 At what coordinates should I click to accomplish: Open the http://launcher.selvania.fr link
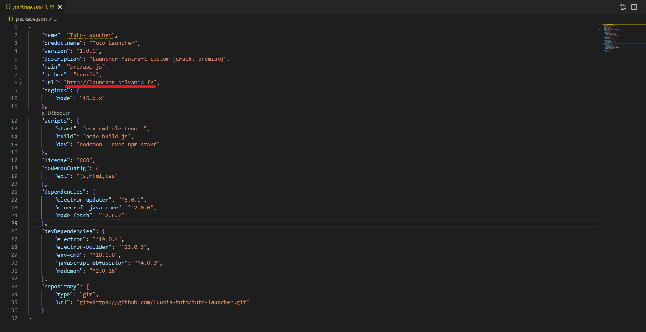coord(111,83)
